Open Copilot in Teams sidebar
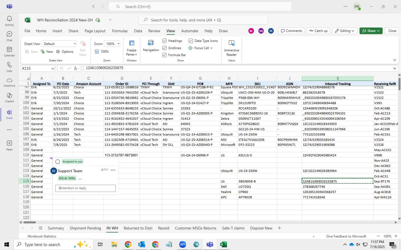This screenshot has height=250, width=401. point(9,97)
